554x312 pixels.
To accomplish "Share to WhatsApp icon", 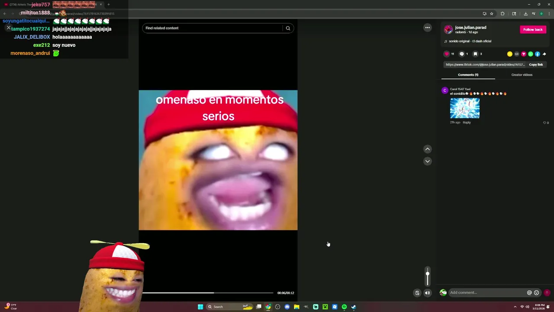I will (531, 54).
